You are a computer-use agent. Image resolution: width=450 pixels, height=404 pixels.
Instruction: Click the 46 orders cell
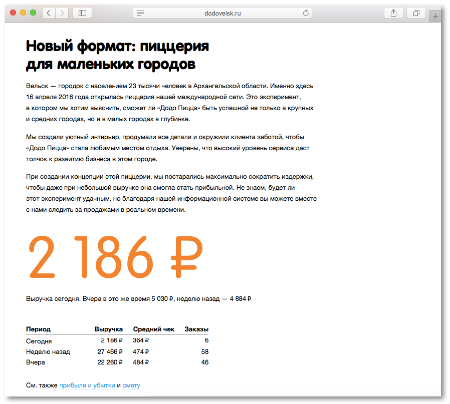(x=204, y=362)
